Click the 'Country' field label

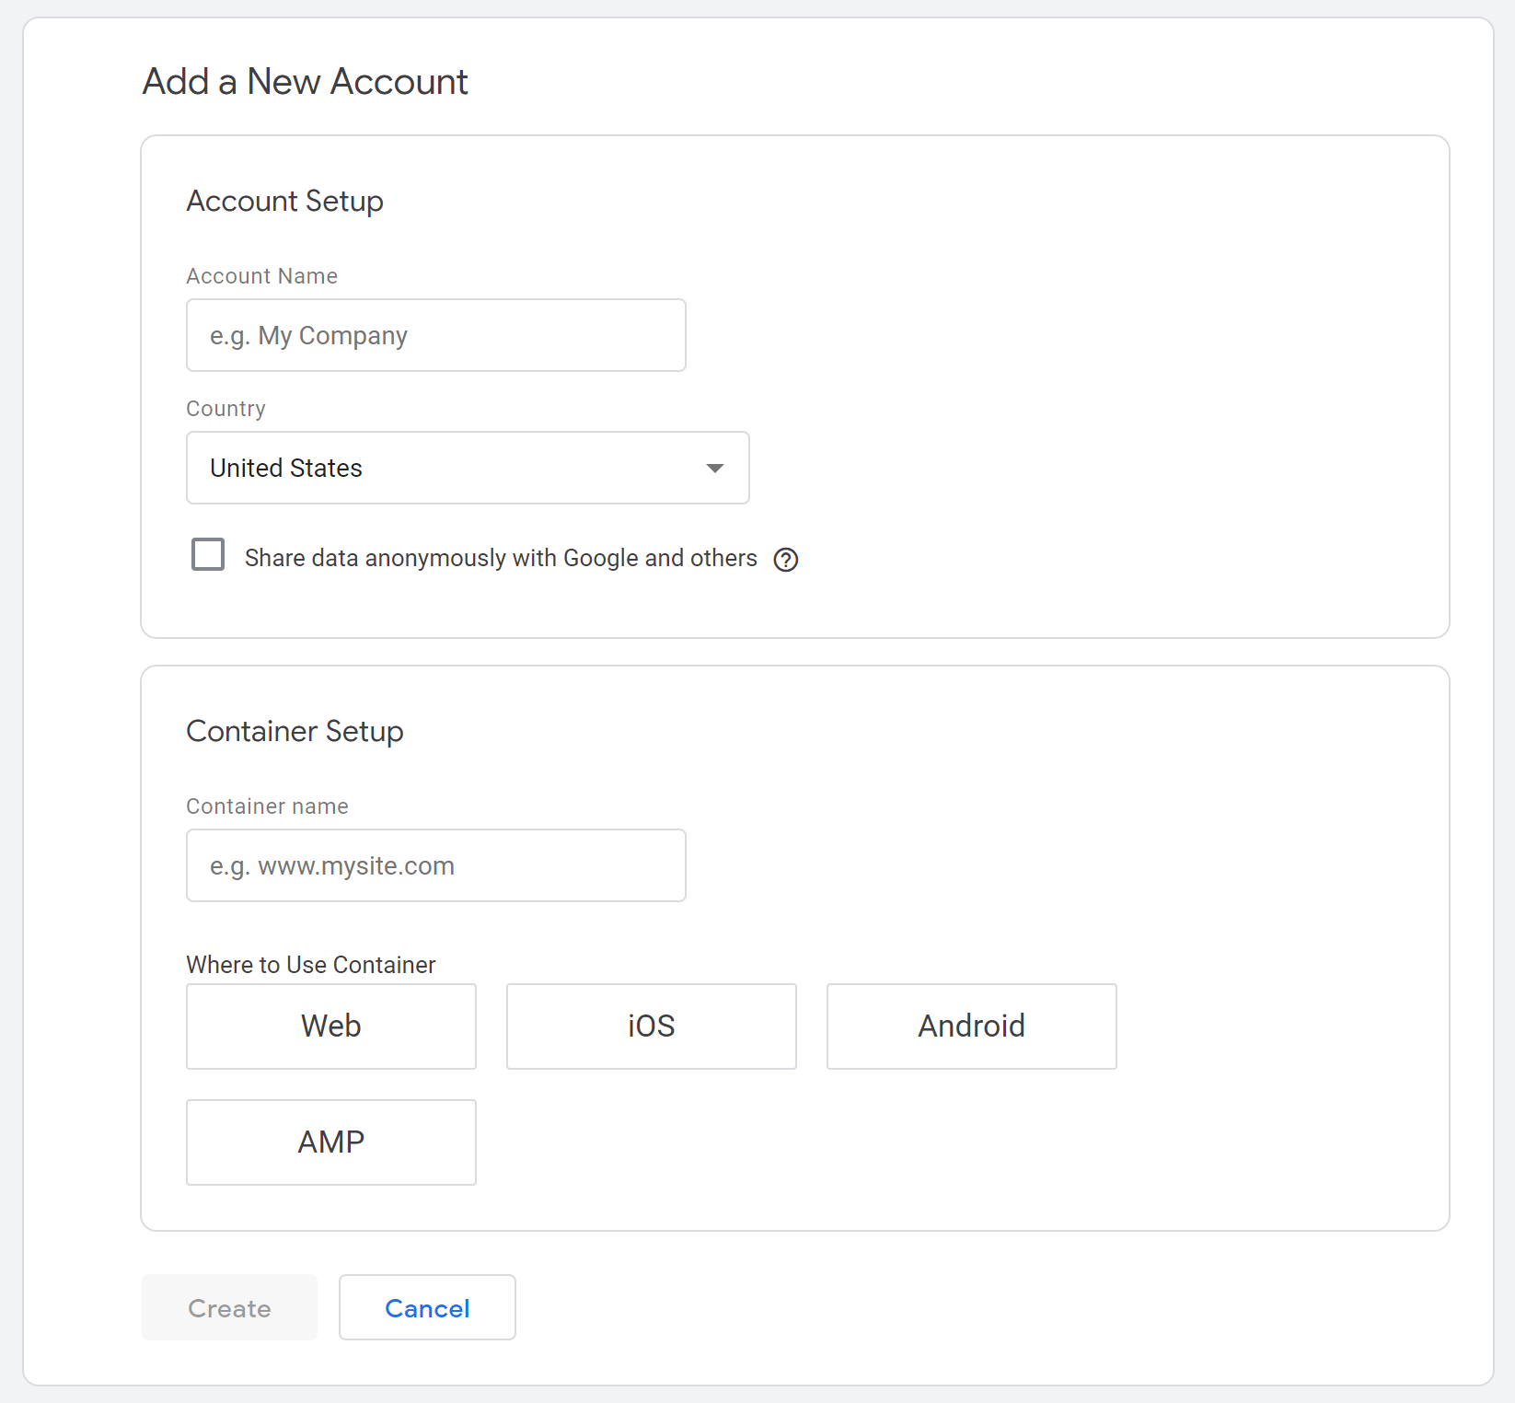pyautogui.click(x=226, y=409)
